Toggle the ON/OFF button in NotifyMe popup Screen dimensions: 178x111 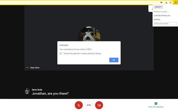click(x=158, y=7)
